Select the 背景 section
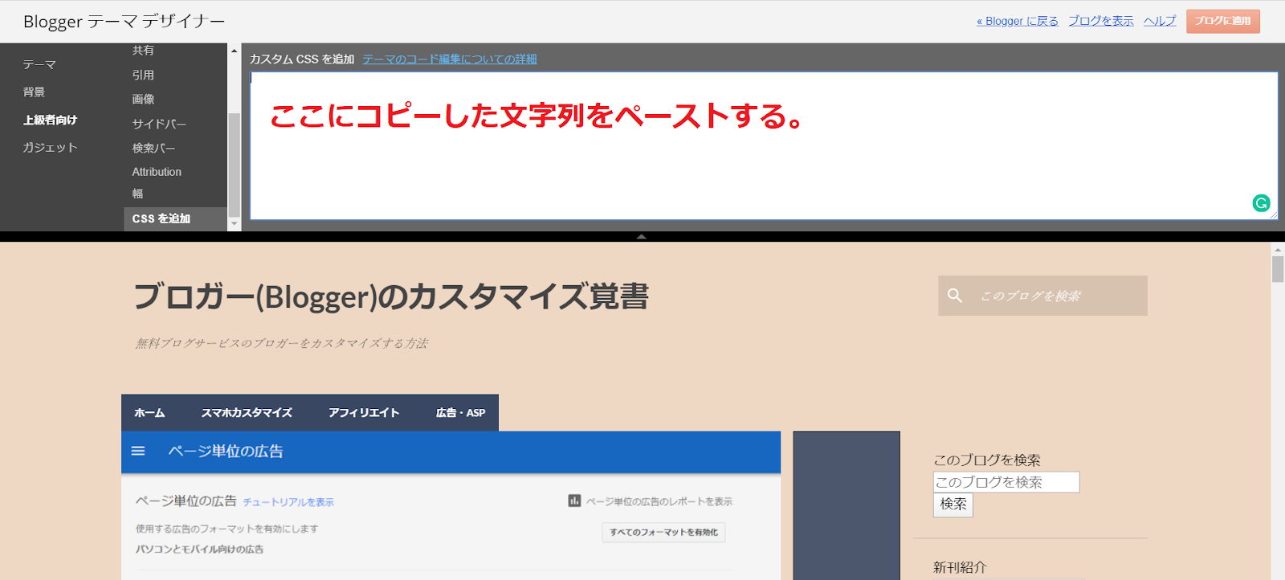 (x=34, y=92)
